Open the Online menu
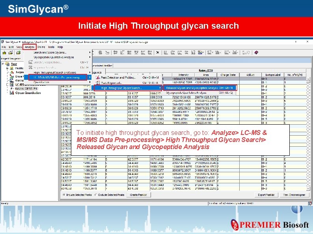 (x=41, y=47)
